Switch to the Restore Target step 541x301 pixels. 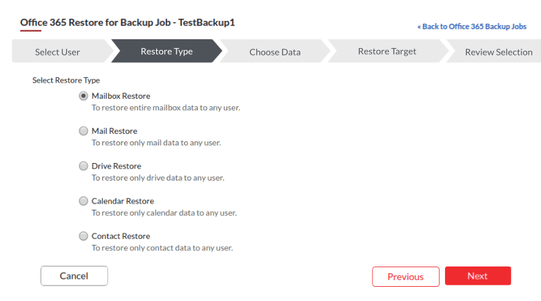(387, 51)
